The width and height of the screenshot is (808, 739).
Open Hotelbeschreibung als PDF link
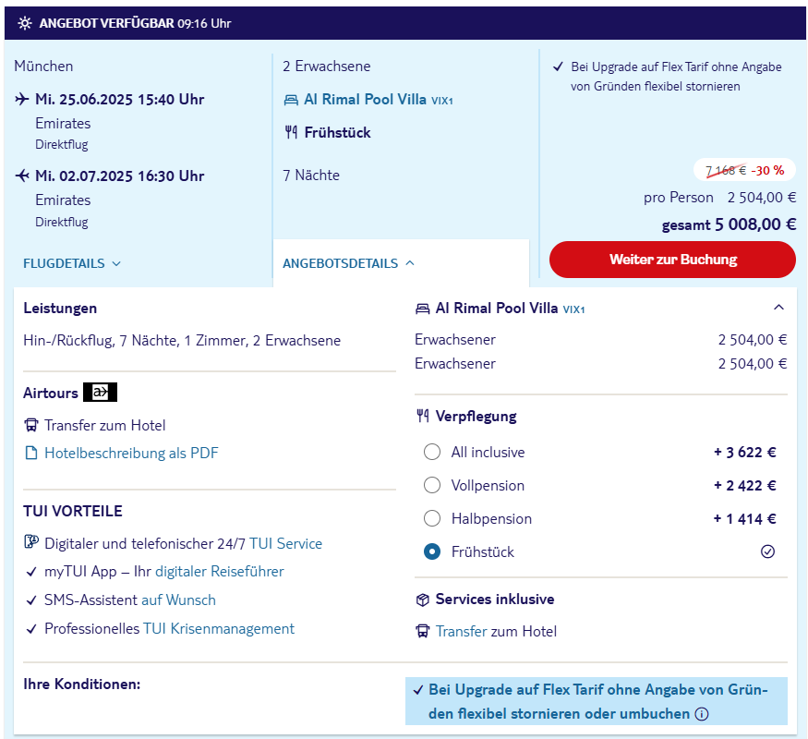click(x=131, y=453)
